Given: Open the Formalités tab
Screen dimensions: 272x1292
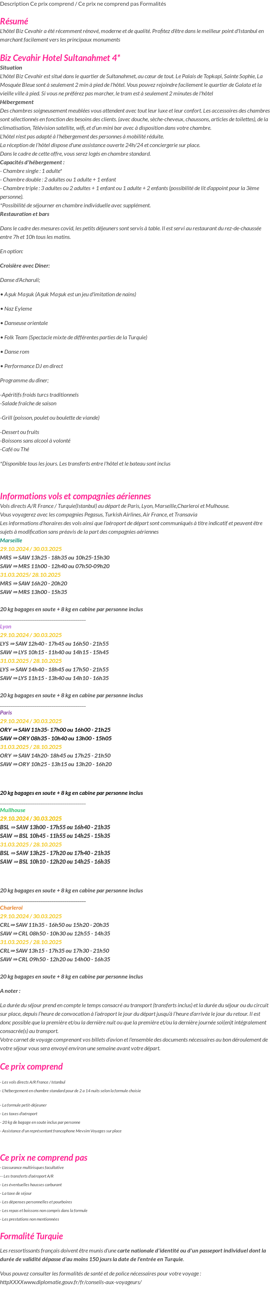Looking at the screenshot, I should [x=153, y=4].
